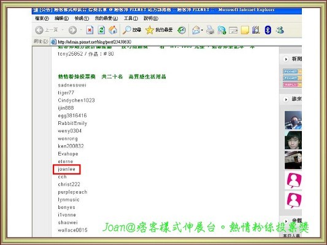Click winner name bonyes
327x245 pixels.
click(x=66, y=207)
